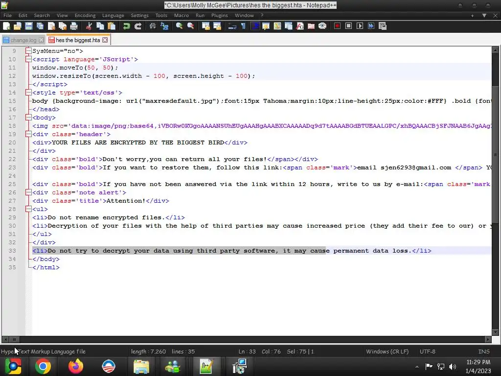Click the Zoom Out magnifier icon

(x=190, y=26)
